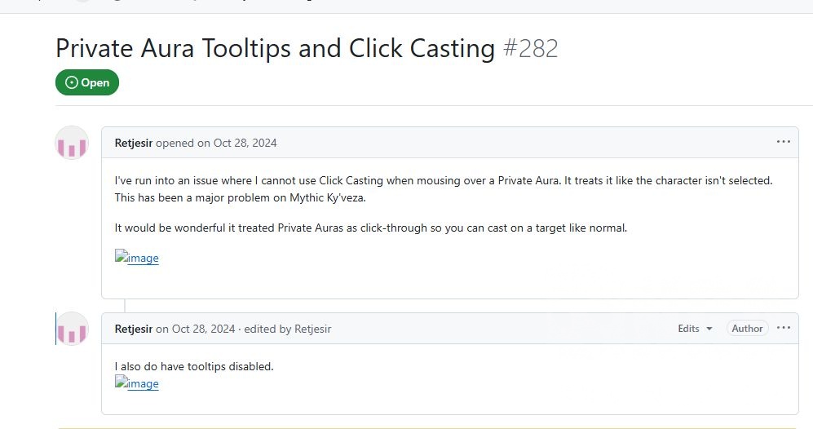Click Retjesir's avatar beside the first comment
The image size is (813, 429).
click(x=72, y=143)
